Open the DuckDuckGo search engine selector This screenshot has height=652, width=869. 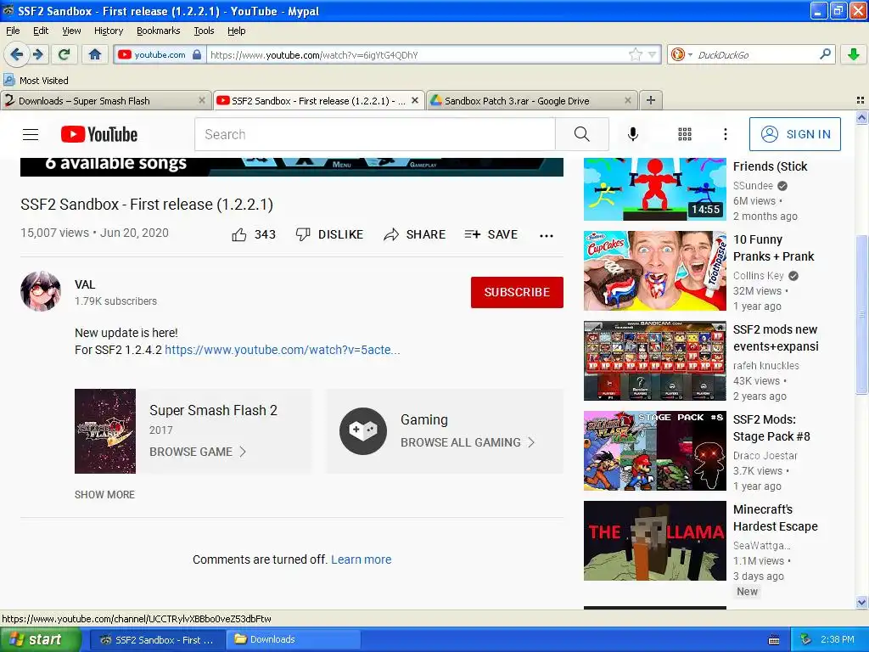[x=681, y=54]
